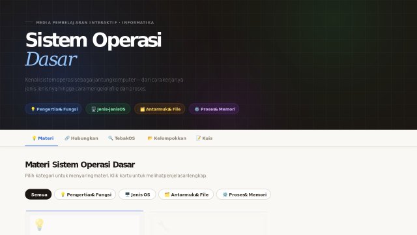Select the Semua filter chip

coord(38,195)
